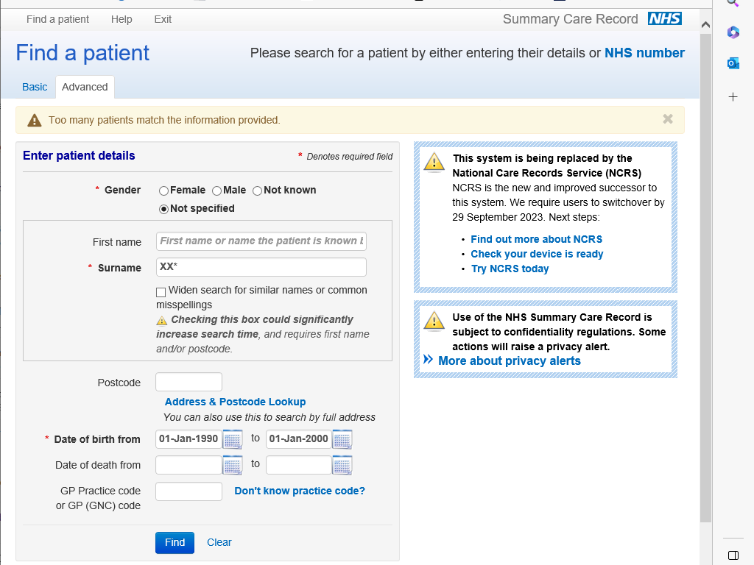The image size is (754, 565).
Task: Follow the NHS number search link
Action: pos(644,53)
